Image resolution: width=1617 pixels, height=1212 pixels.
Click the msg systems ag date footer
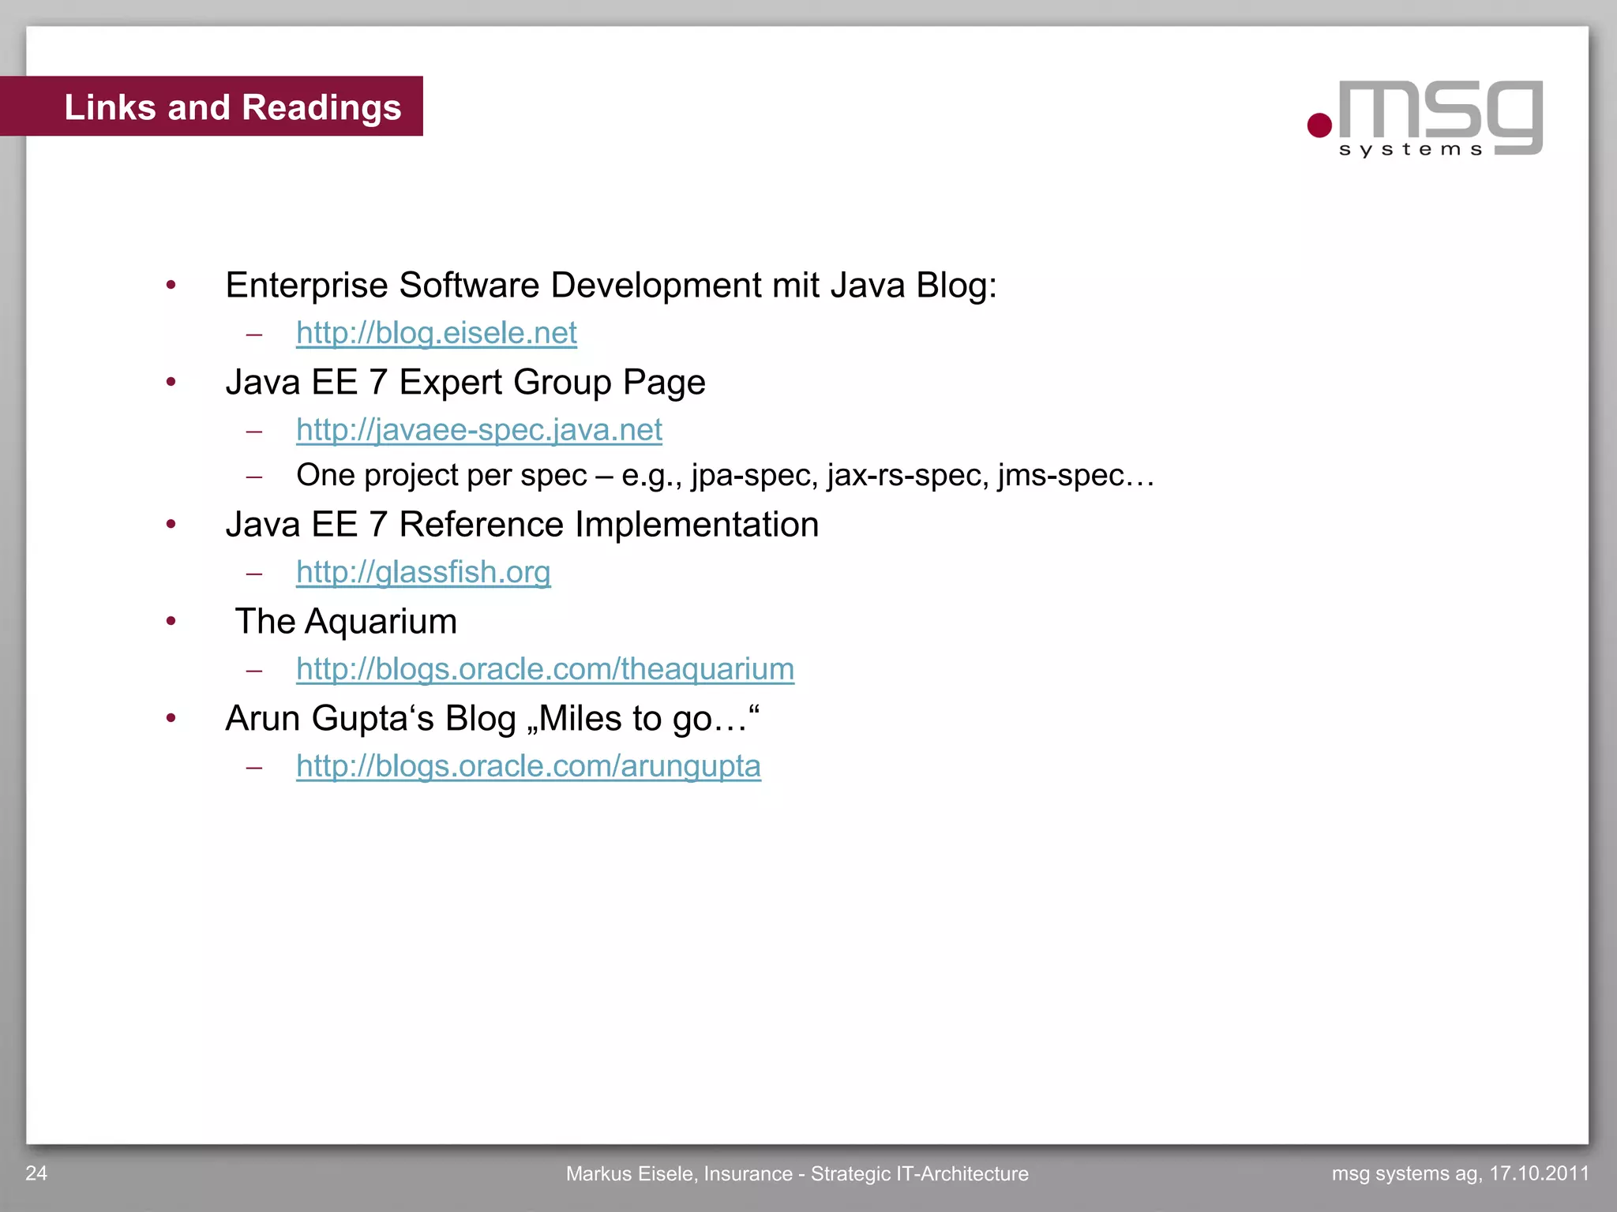1460,1173
